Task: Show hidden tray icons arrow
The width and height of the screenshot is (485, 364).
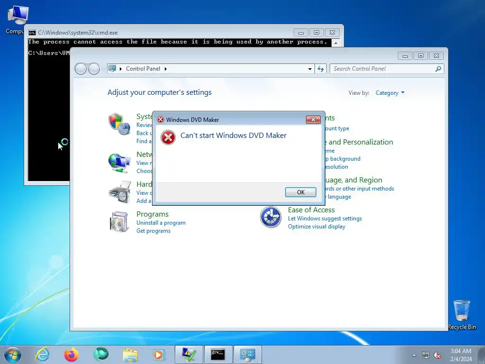Action: point(414,355)
